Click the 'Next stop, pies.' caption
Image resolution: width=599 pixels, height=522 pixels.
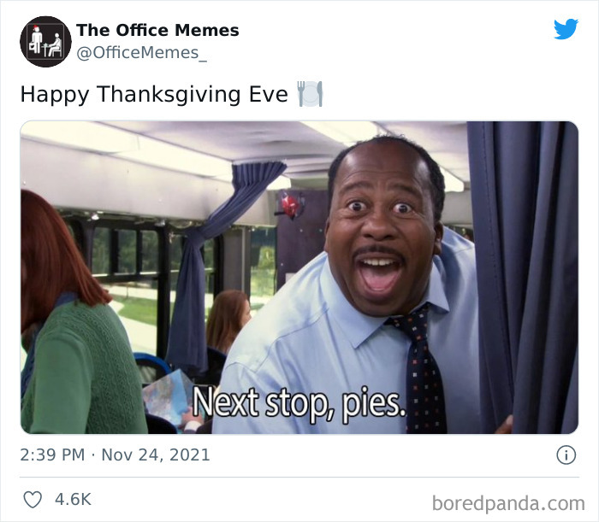299,404
